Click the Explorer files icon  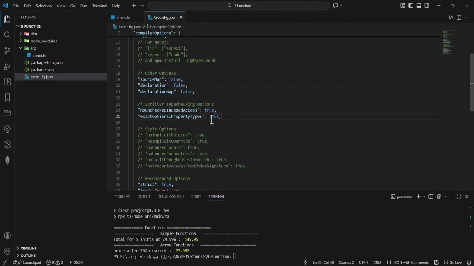tap(7, 20)
